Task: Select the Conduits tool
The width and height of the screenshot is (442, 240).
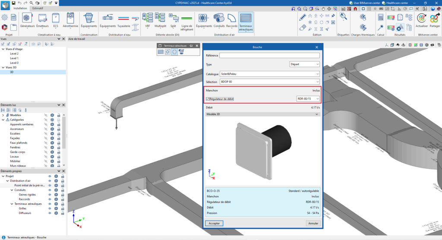Action: (219, 21)
